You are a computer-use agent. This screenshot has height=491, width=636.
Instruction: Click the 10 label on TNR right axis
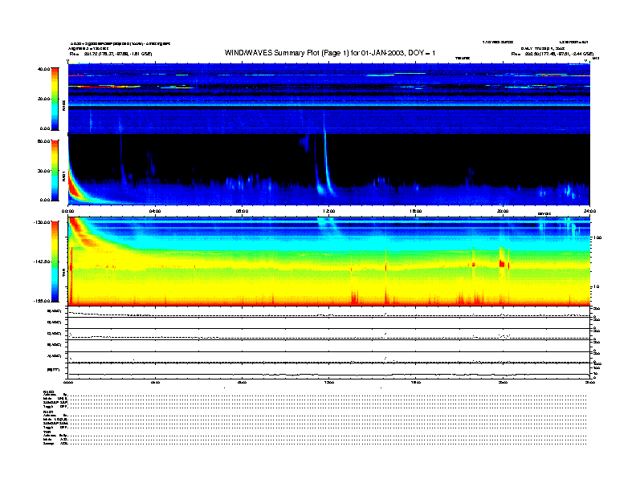pyautogui.click(x=596, y=286)
